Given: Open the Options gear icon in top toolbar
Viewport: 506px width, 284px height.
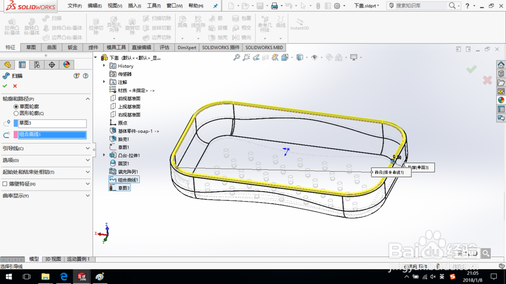Looking at the screenshot, I should [337, 6].
